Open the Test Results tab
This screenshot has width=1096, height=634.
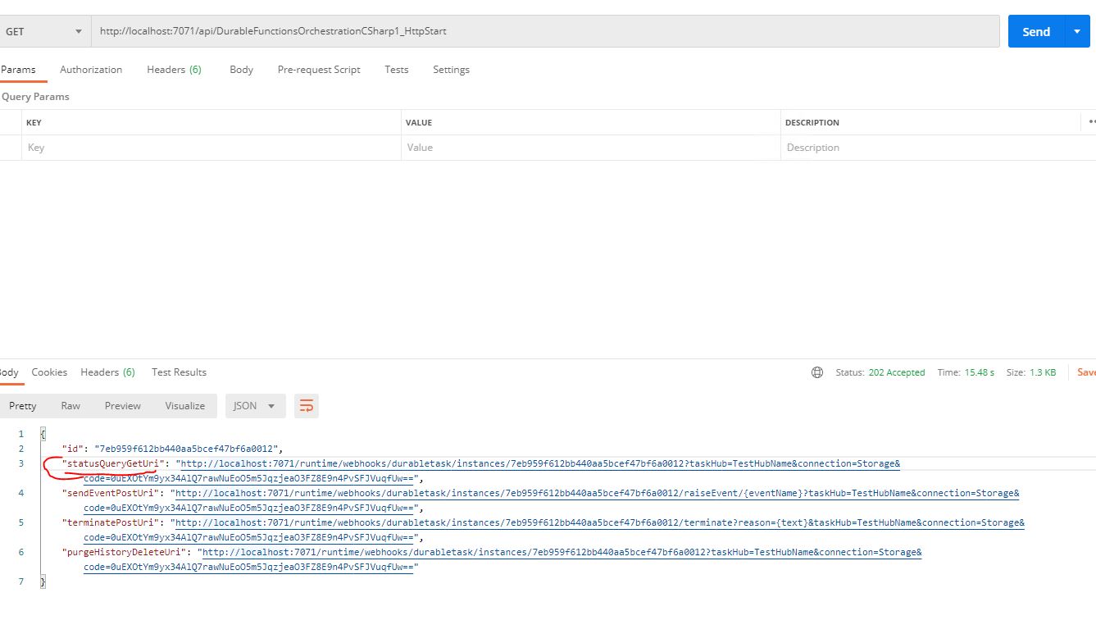[x=179, y=372]
